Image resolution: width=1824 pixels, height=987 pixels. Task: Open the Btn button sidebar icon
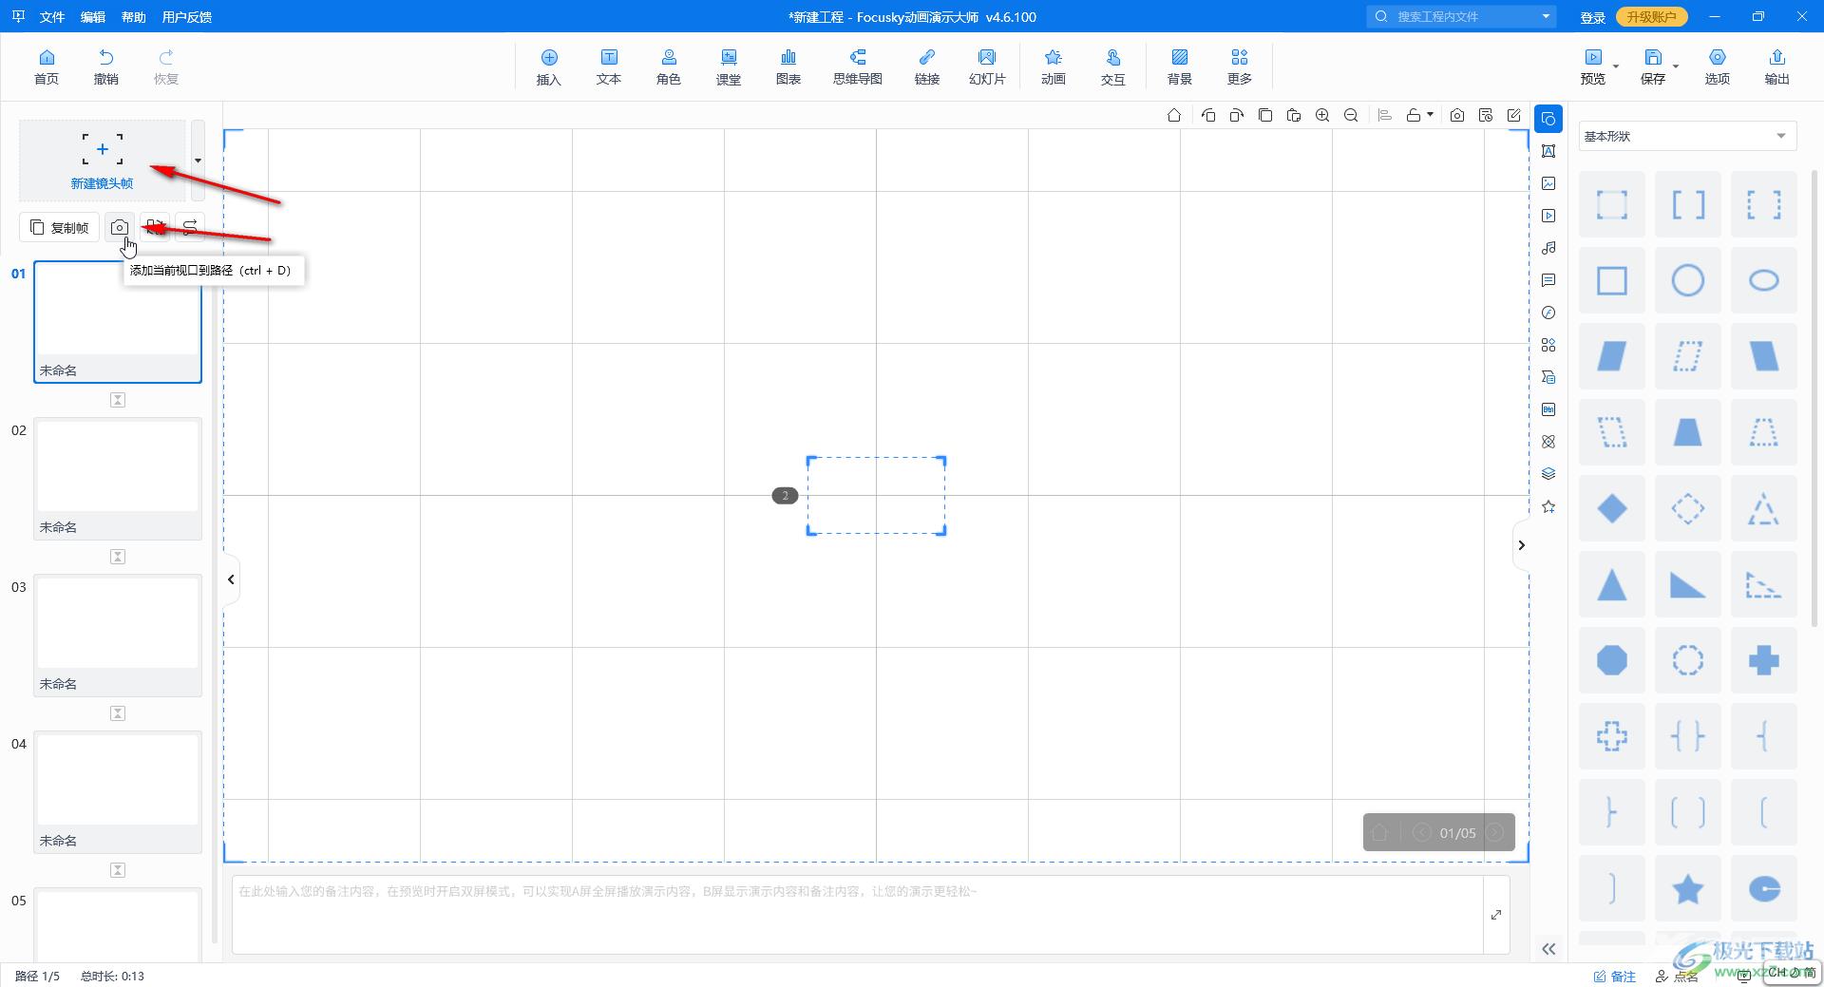[x=1548, y=409]
